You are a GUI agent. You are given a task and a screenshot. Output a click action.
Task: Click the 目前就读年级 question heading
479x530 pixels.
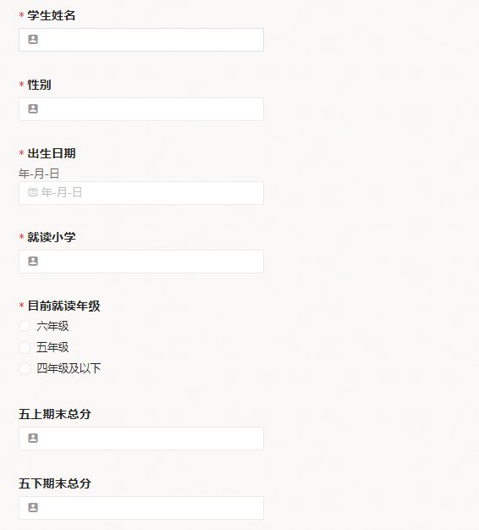coord(63,306)
